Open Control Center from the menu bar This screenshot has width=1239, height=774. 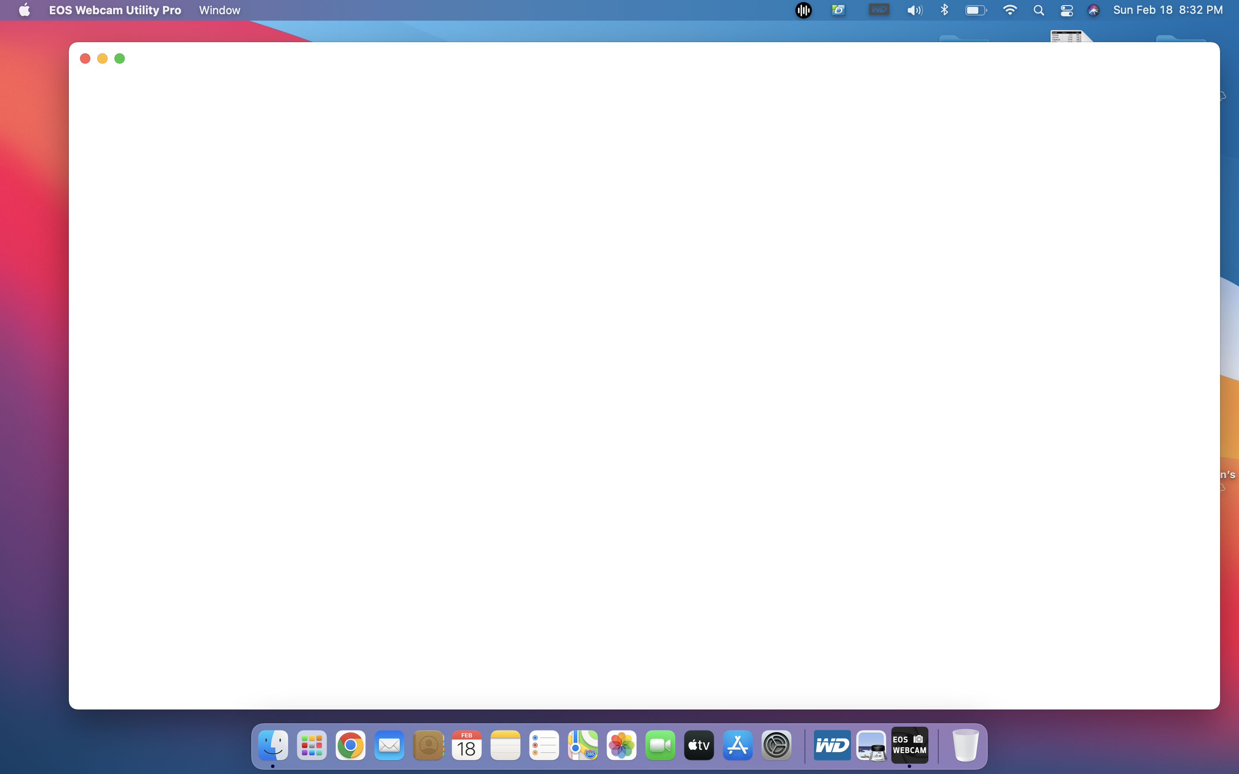click(1066, 10)
